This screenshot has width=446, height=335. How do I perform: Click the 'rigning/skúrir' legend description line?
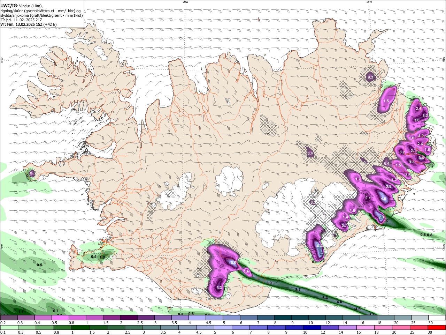click(40, 10)
